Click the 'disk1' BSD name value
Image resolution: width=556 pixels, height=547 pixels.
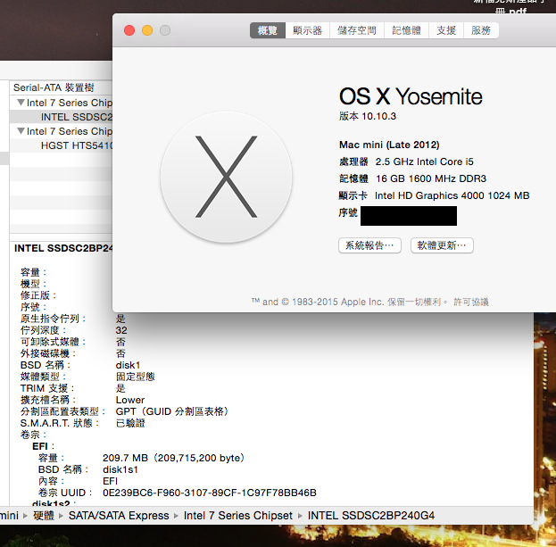tap(128, 365)
